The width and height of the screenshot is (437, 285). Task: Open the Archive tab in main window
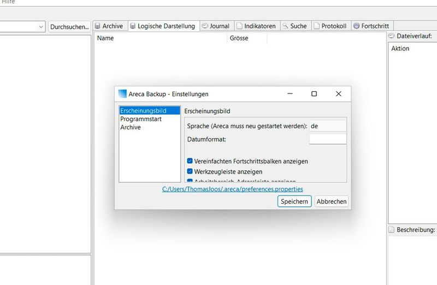click(110, 26)
